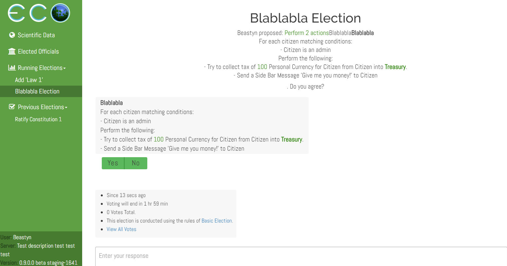The width and height of the screenshot is (507, 266).
Task: Click the checkmark icon for Previous Elections
Action: [12, 107]
